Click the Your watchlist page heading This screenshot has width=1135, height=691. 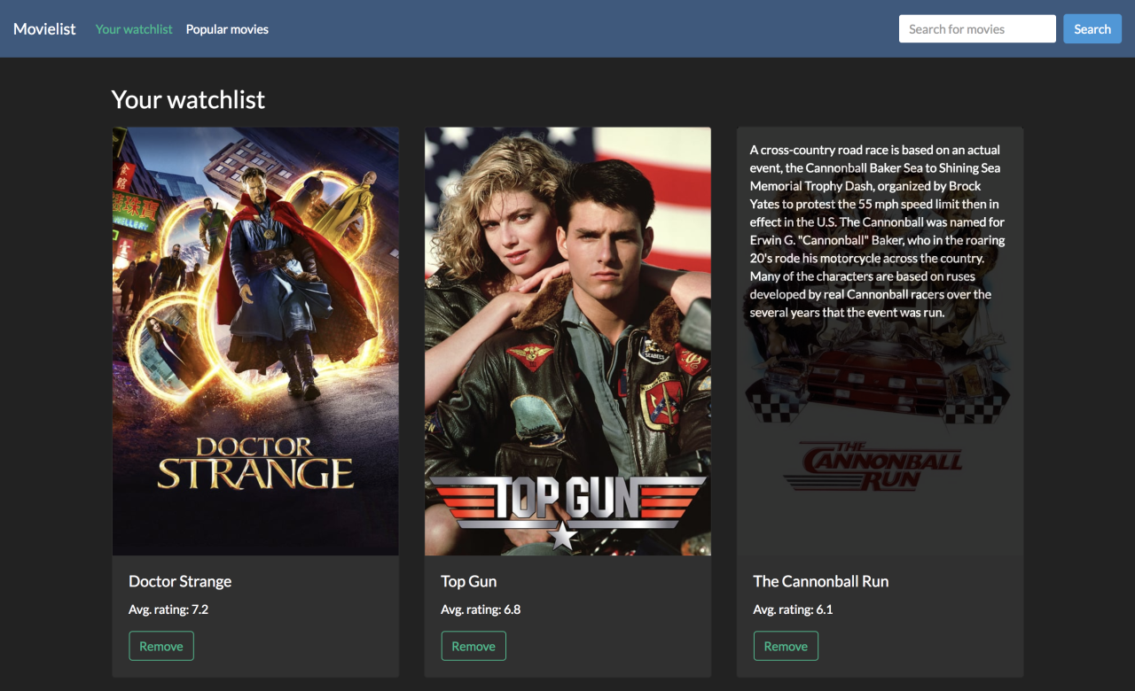click(188, 99)
